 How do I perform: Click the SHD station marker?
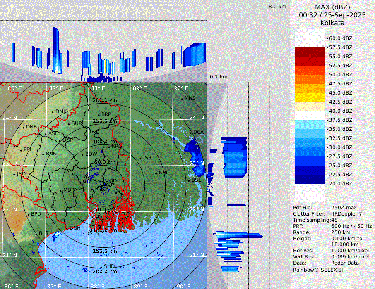tap(101, 266)
